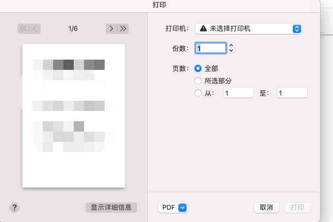
Task: Click the 打印 print button
Action: [297, 208]
